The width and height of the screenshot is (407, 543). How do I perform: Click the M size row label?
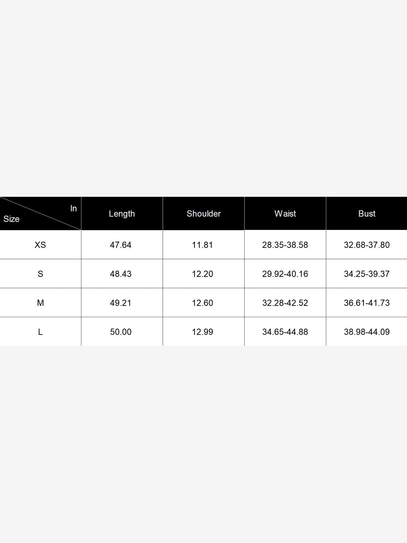pos(40,303)
